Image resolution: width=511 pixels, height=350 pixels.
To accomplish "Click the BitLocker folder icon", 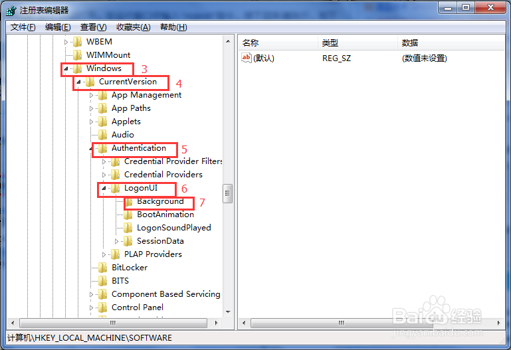I will 102,268.
